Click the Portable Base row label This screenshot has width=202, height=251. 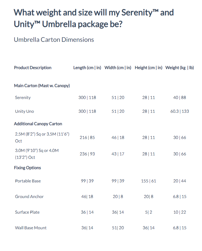(x=28, y=181)
